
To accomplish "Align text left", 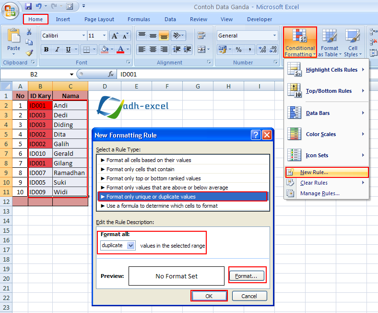I will click(x=142, y=50).
